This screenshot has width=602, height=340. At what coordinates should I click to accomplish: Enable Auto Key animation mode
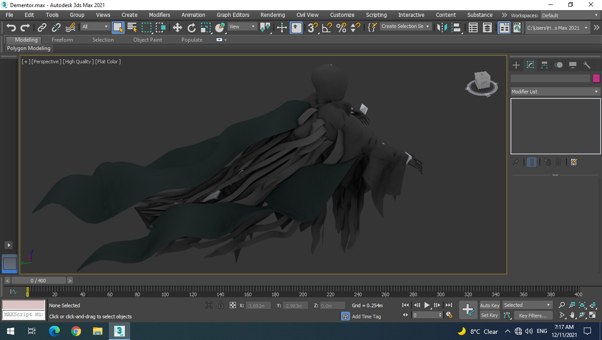click(489, 305)
